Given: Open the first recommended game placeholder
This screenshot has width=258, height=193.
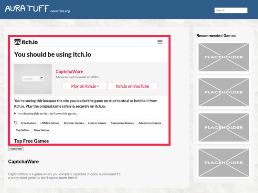Looking at the screenshot, I should pos(224,57).
